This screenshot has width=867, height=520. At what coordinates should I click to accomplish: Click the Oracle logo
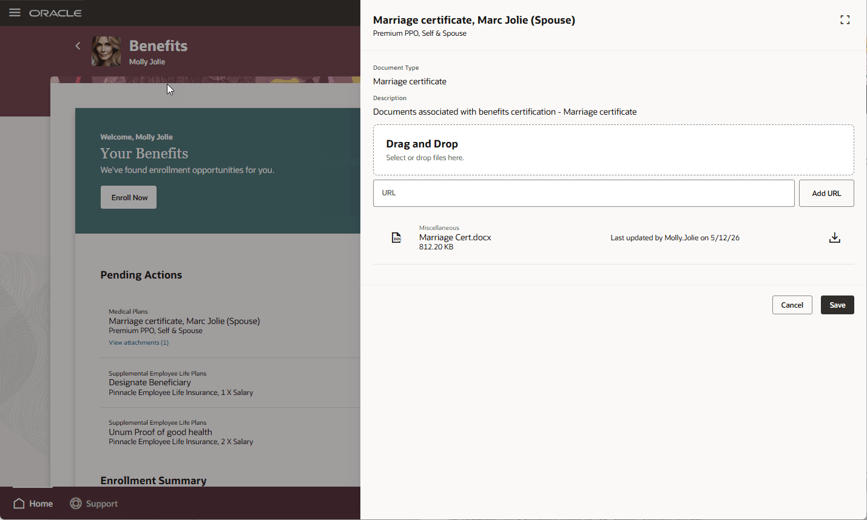tap(55, 13)
